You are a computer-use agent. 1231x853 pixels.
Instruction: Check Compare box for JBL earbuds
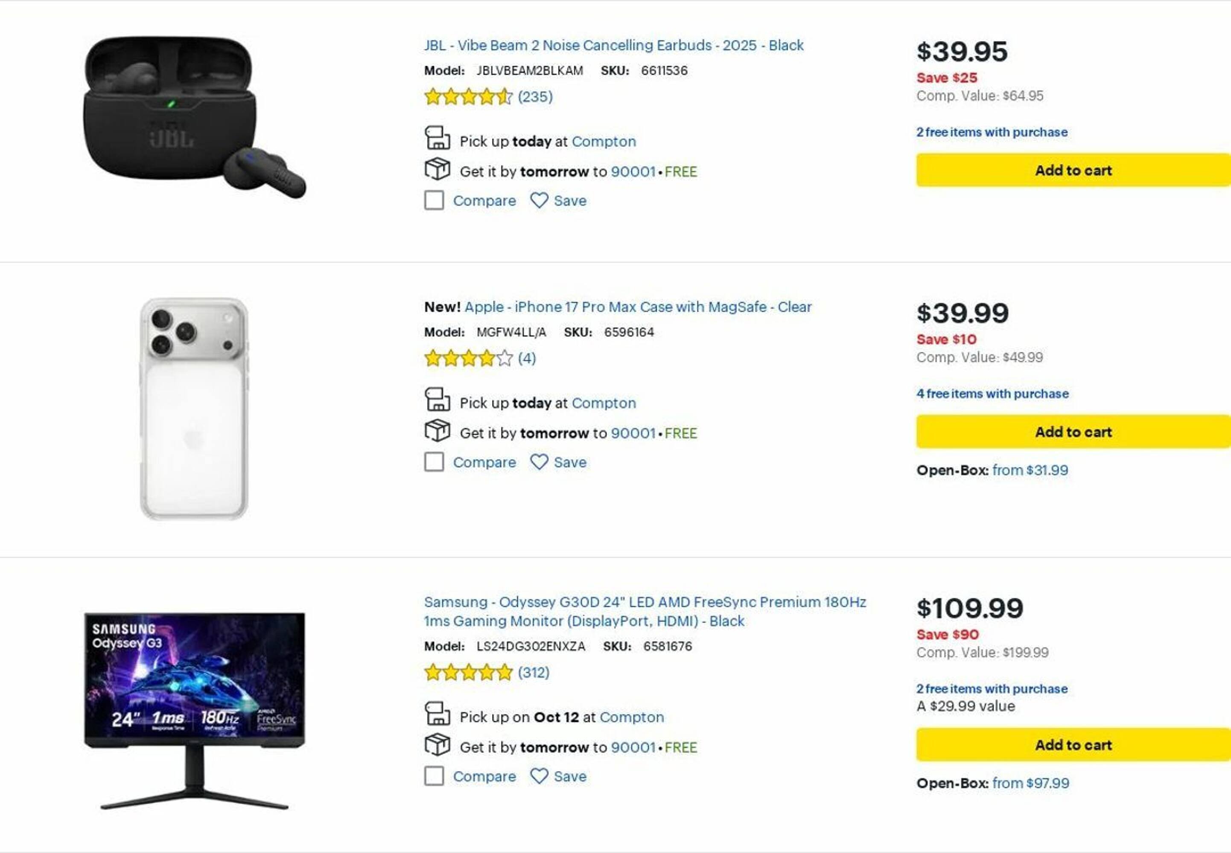434,200
